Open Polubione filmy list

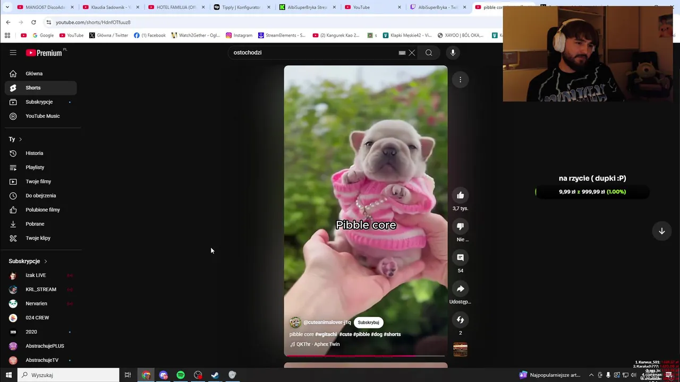point(40,210)
